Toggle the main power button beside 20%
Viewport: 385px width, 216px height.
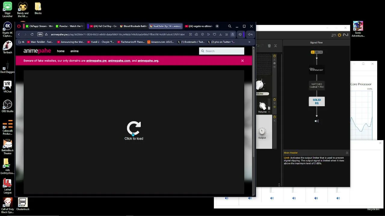click(x=339, y=35)
